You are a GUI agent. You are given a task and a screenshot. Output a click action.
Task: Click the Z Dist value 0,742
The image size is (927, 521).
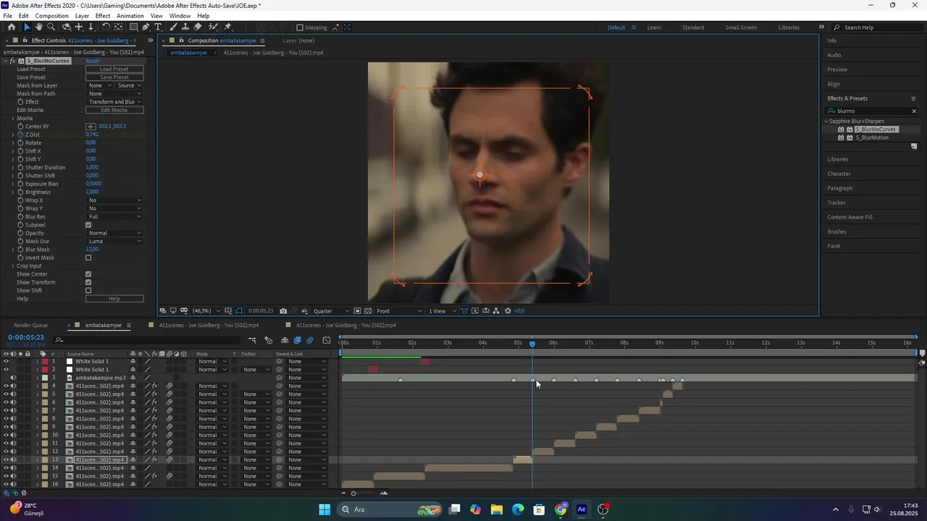92,135
